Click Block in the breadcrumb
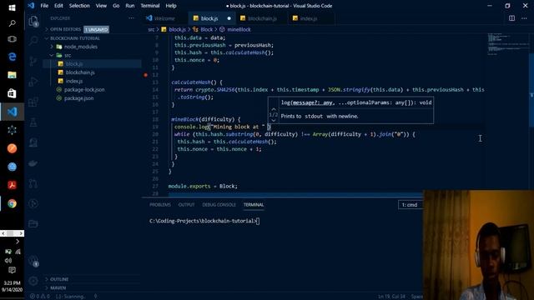 206,30
